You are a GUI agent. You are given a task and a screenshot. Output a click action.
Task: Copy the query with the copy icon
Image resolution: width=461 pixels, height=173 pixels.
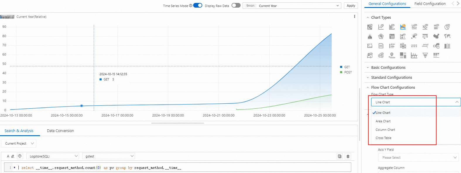coord(340,156)
